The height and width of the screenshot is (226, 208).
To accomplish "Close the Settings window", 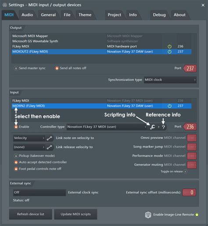I will click(203, 5).
